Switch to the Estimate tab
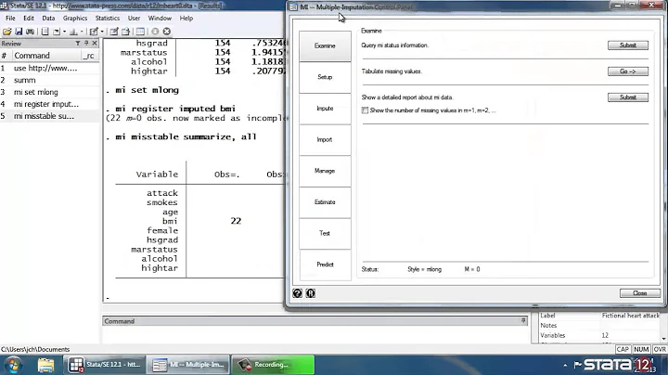This screenshot has height=375, width=668. coord(325,202)
